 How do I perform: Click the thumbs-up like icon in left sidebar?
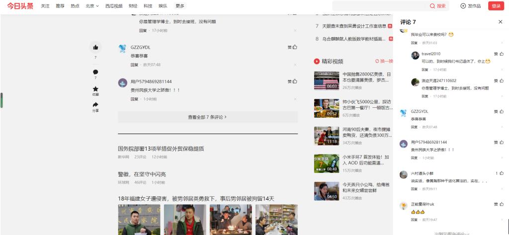(x=95, y=48)
